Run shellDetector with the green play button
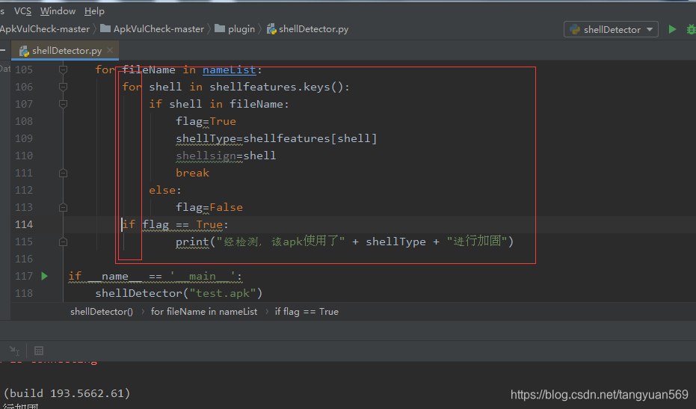Image resolution: width=696 pixels, height=409 pixels. [673, 29]
